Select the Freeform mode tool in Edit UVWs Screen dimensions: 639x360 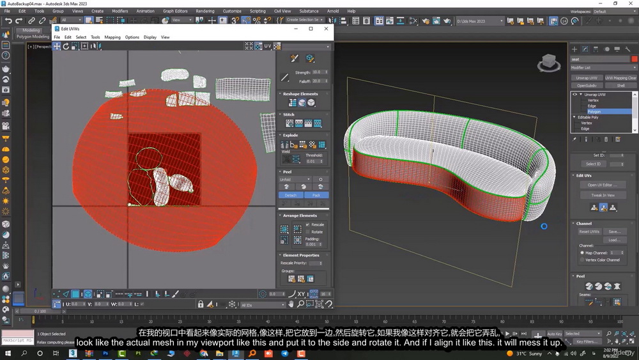(x=85, y=46)
